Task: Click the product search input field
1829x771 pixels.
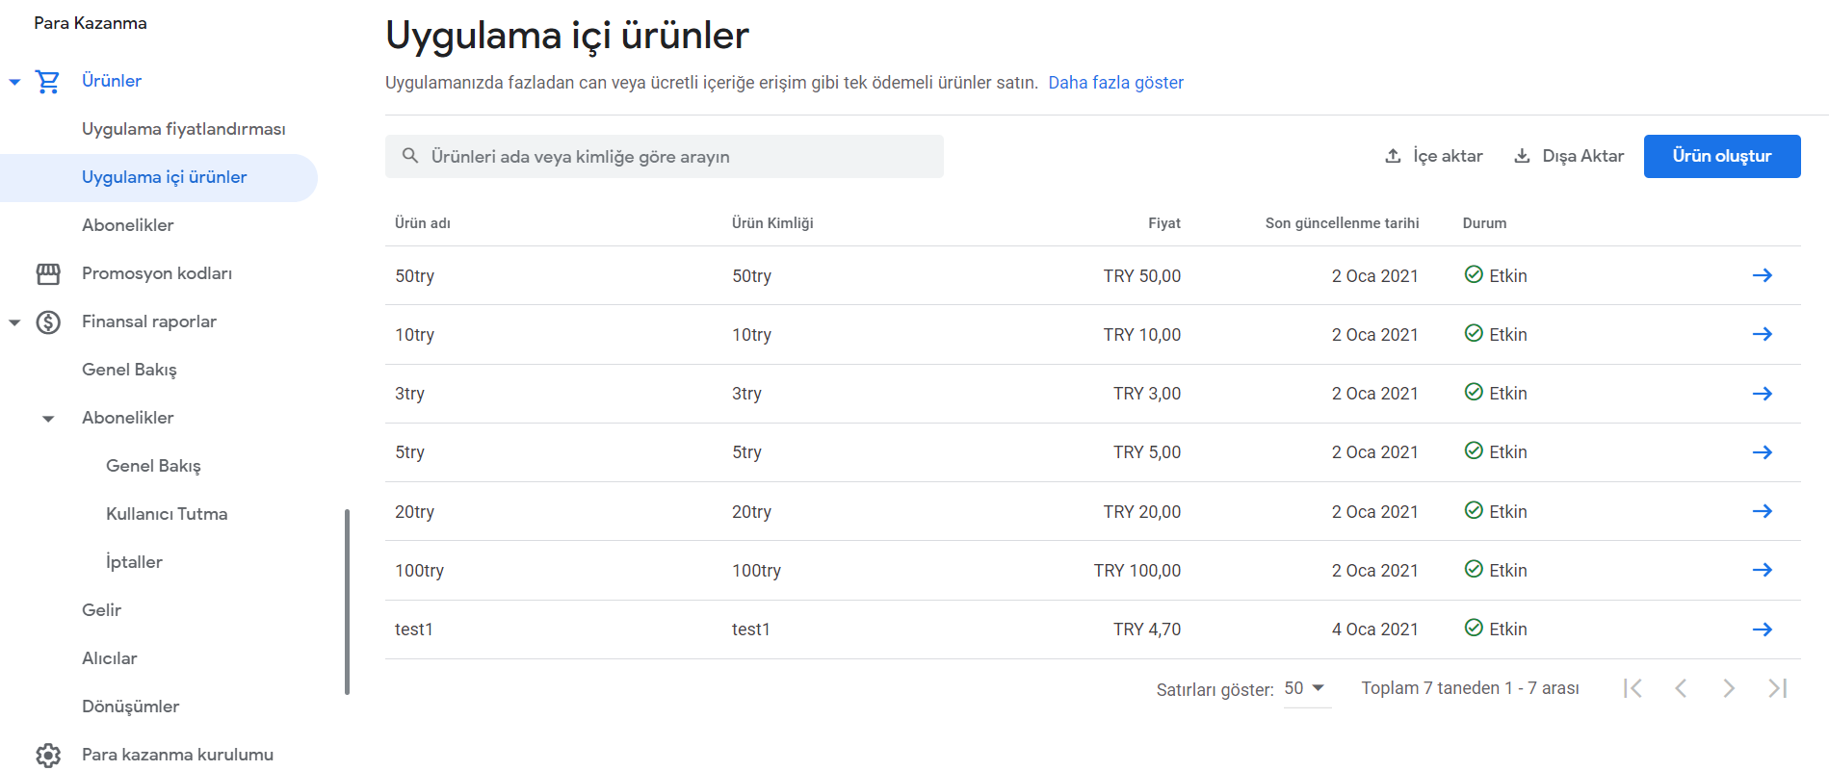Action: point(665,156)
